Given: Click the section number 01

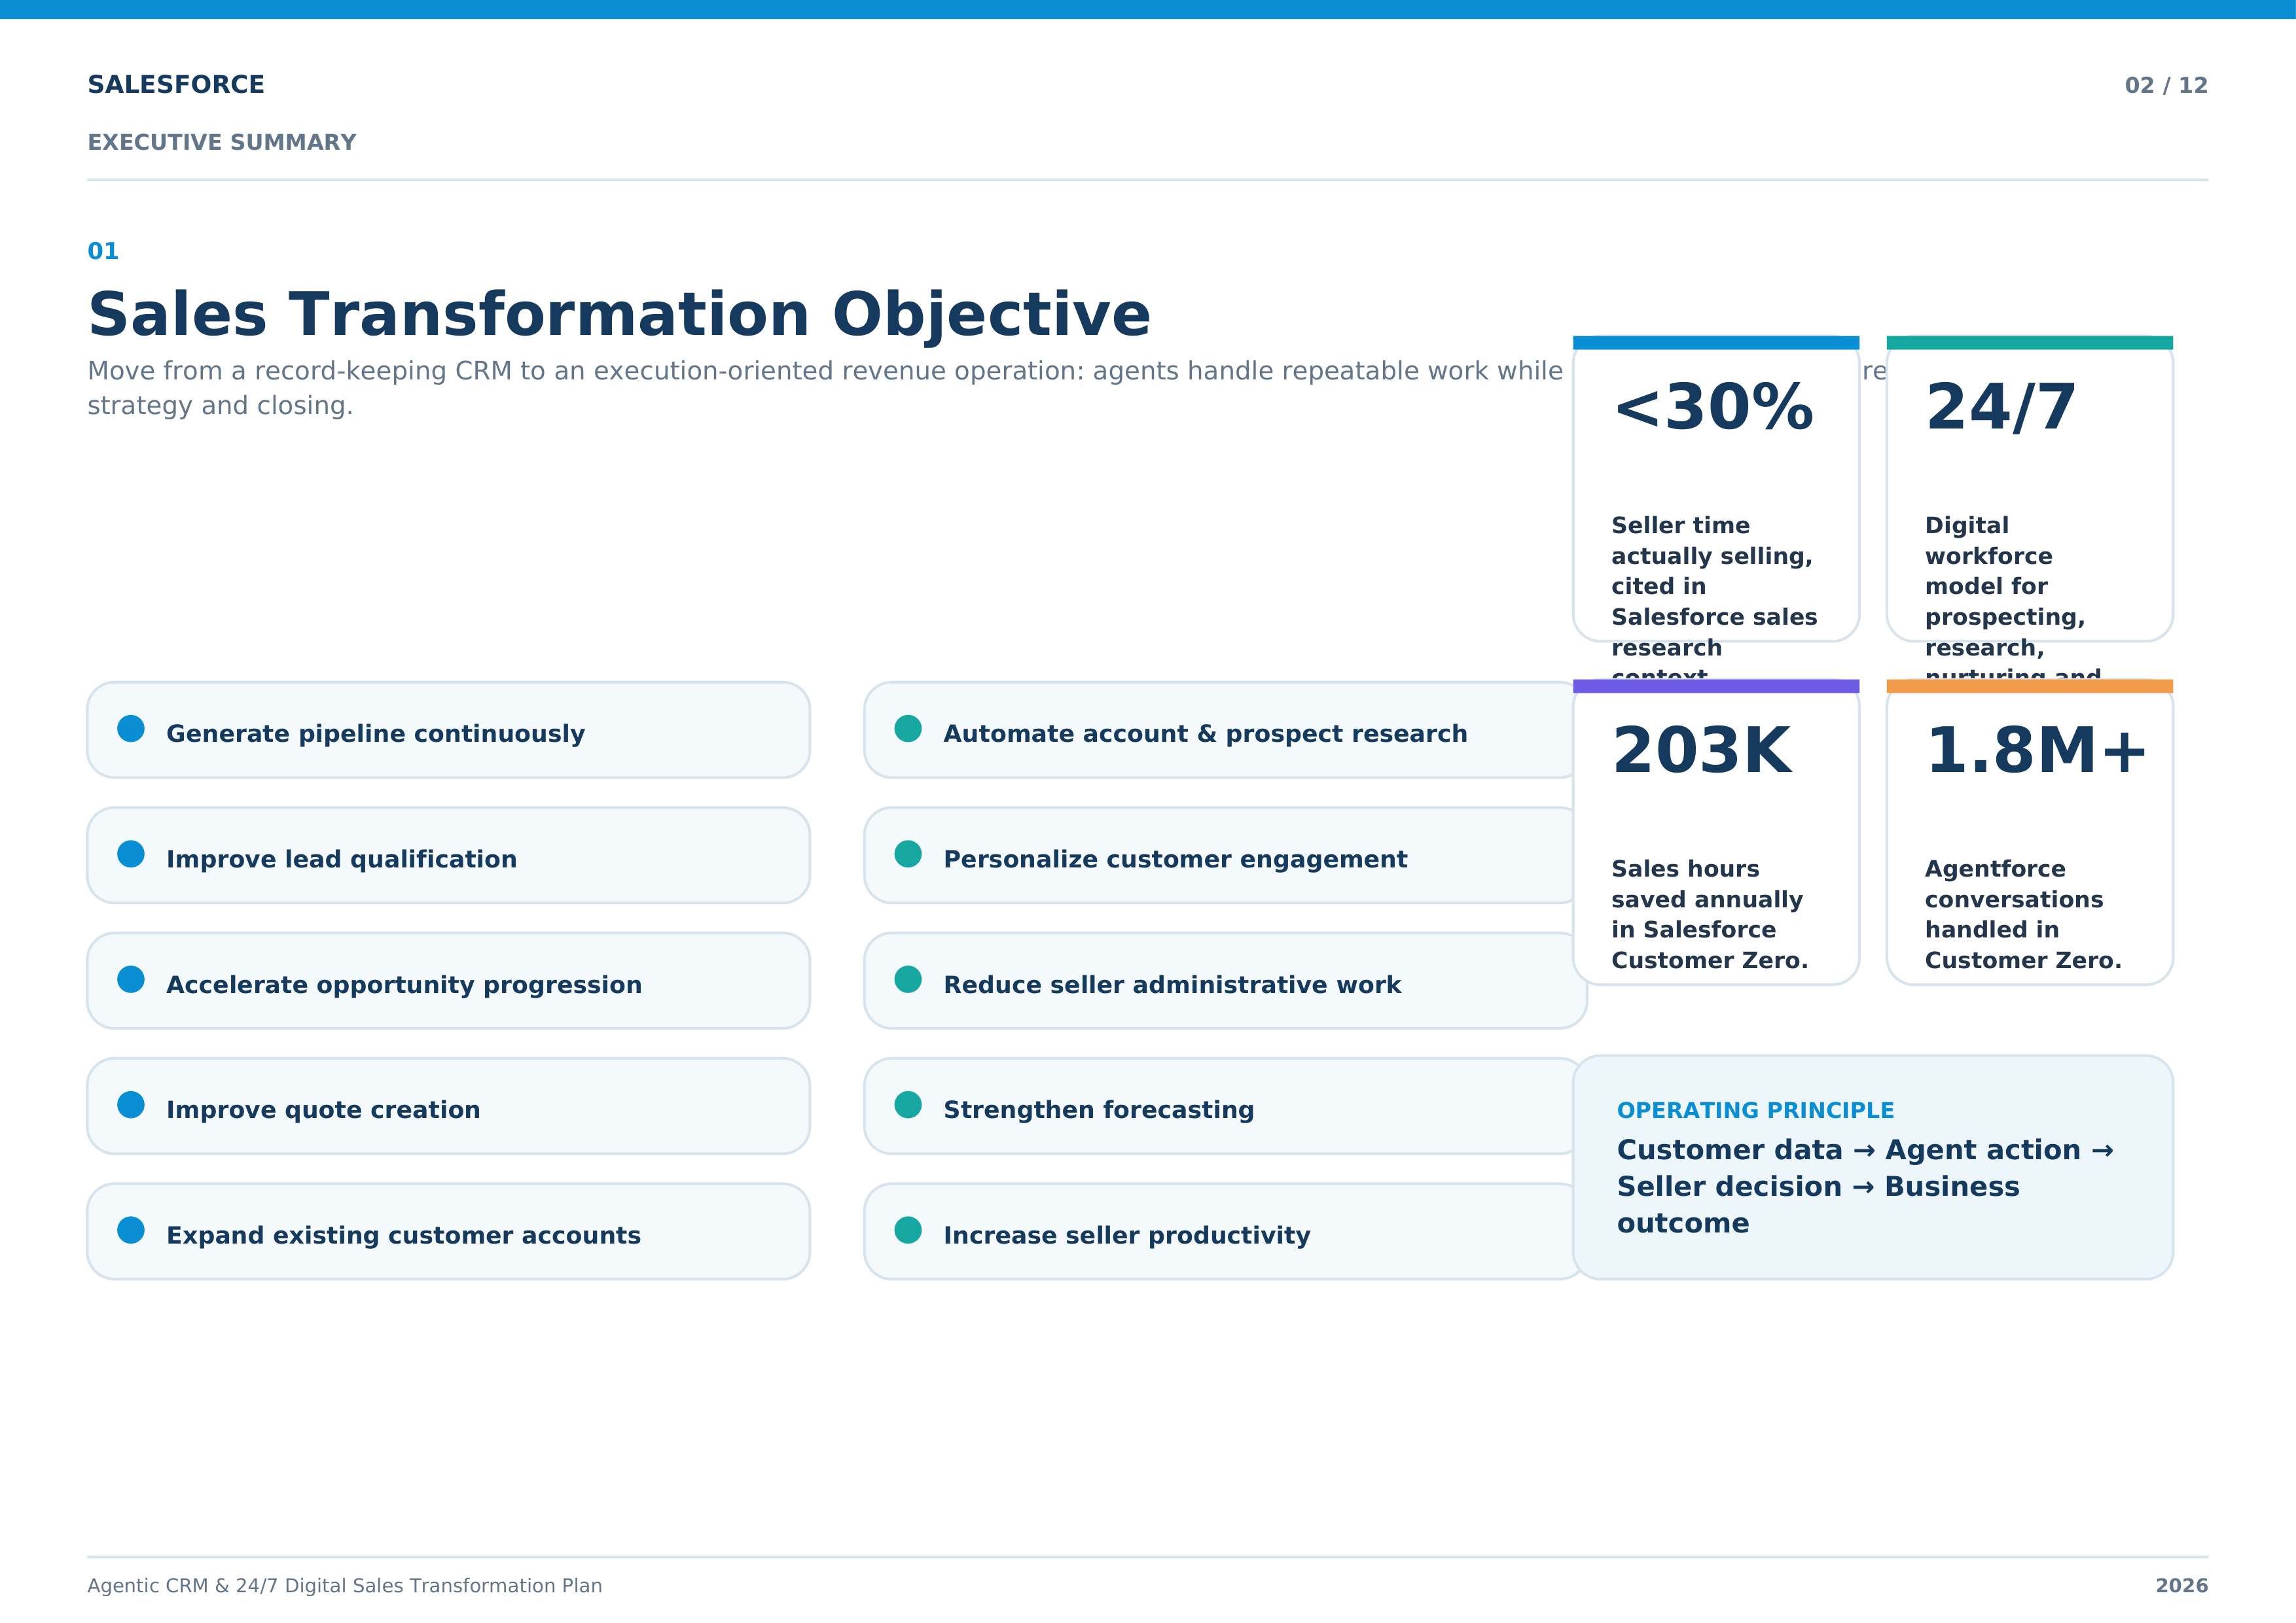Looking at the screenshot, I should tap(103, 251).
